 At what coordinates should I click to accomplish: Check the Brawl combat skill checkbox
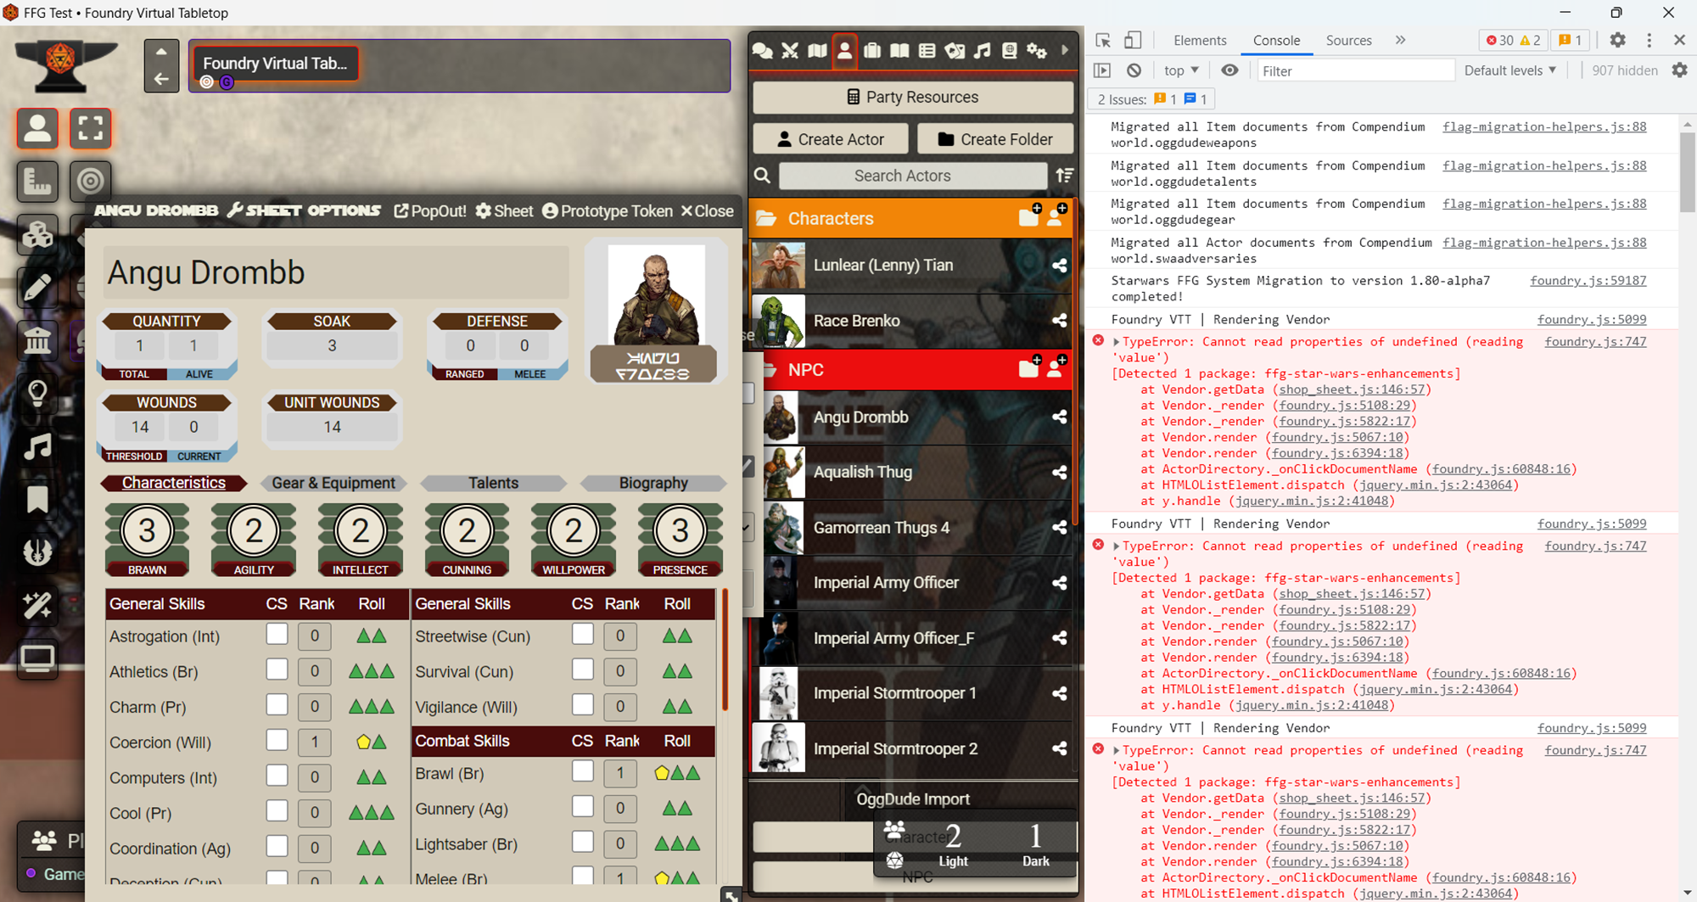(x=582, y=772)
